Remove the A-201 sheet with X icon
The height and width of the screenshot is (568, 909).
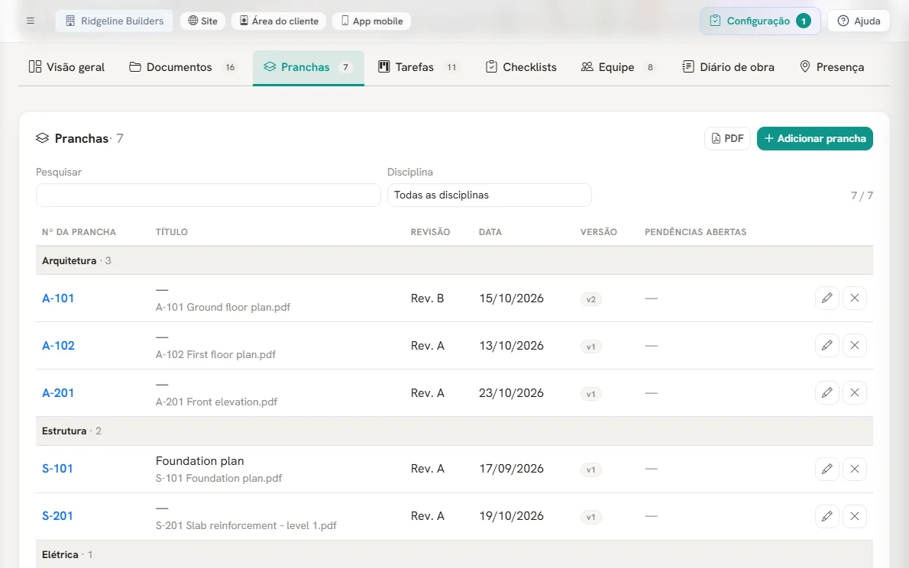855,393
